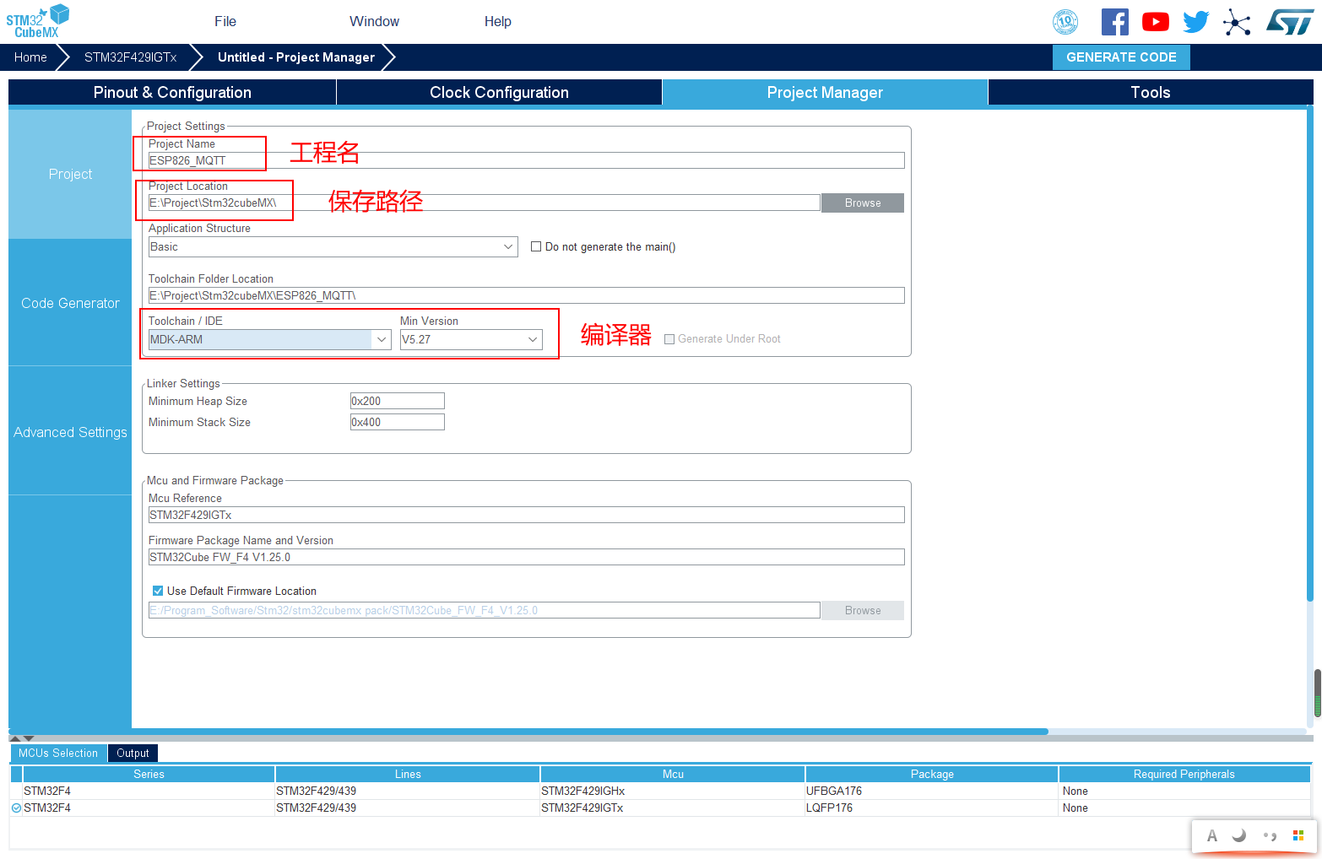Image resolution: width=1322 pixels, height=859 pixels.
Task: Click the ST community network icon
Action: pyautogui.click(x=1237, y=22)
